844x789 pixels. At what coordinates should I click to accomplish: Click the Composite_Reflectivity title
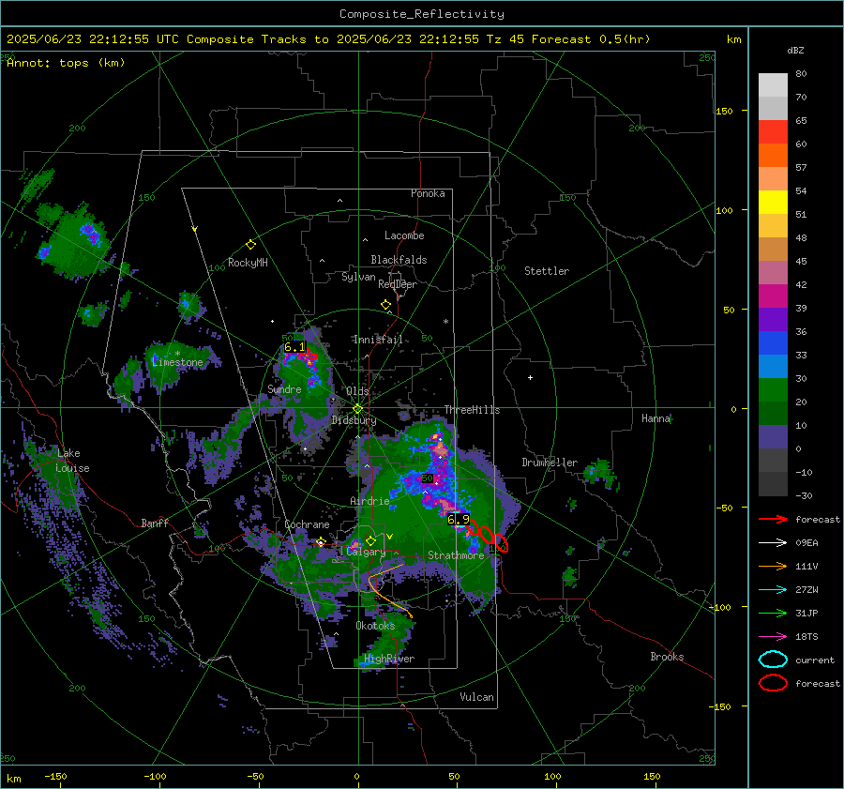[x=422, y=14]
